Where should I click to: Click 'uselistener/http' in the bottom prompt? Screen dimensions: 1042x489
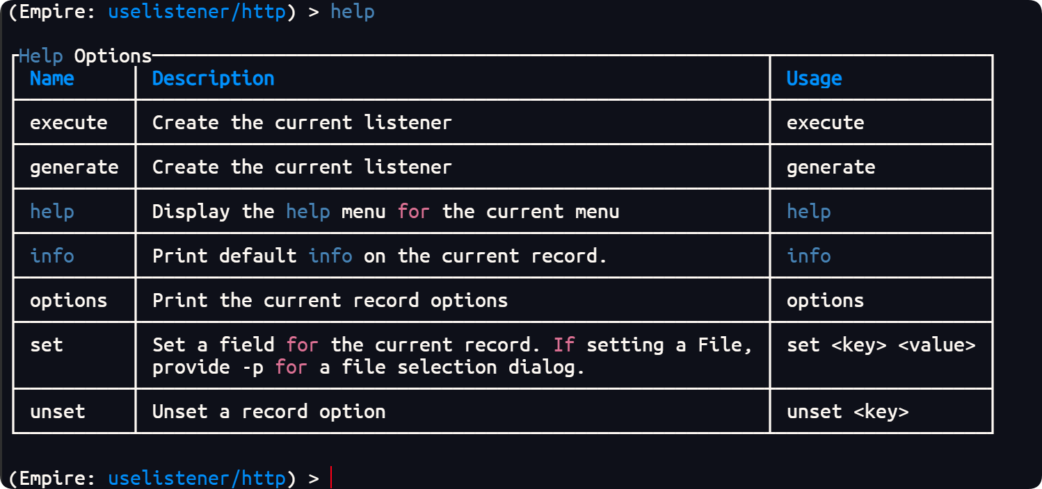(197, 479)
